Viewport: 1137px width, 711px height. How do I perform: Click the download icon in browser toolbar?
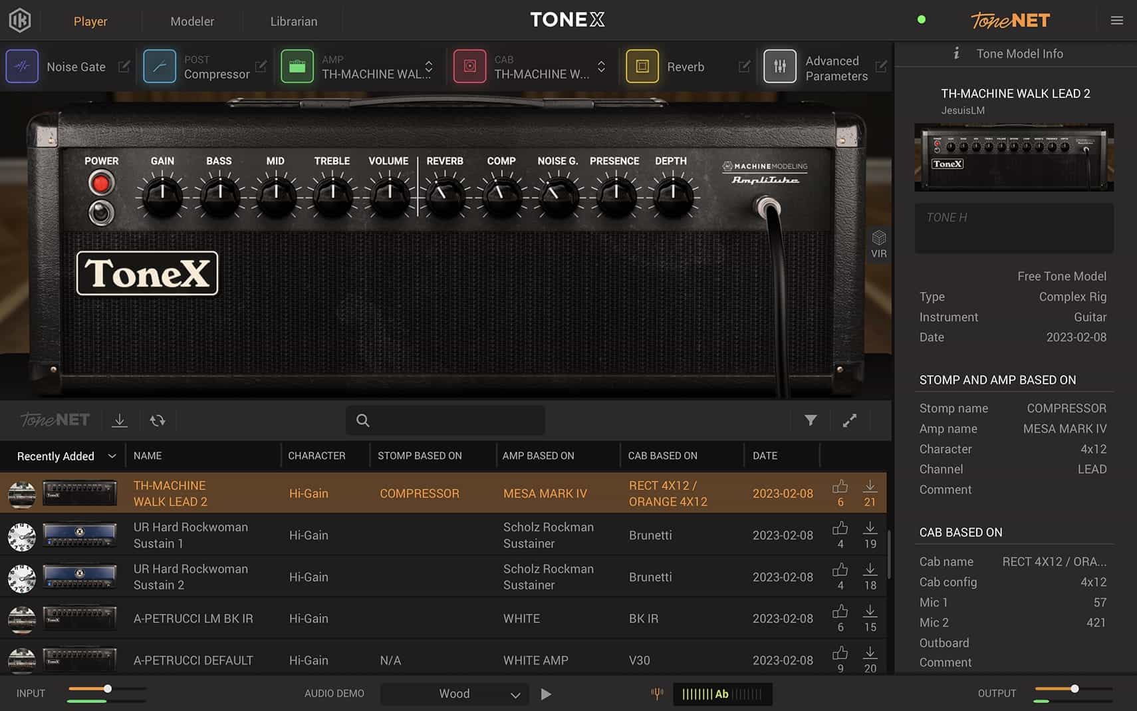120,420
